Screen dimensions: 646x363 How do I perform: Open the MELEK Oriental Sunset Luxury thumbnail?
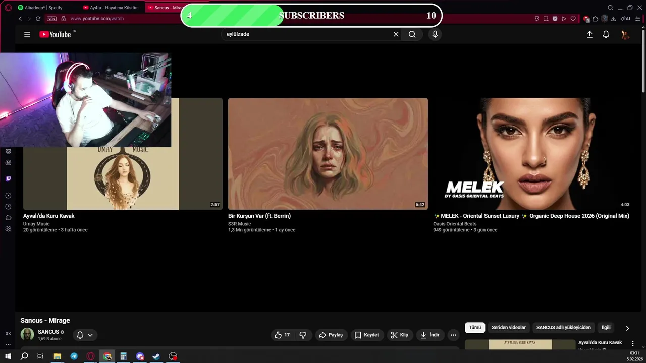[x=533, y=154]
